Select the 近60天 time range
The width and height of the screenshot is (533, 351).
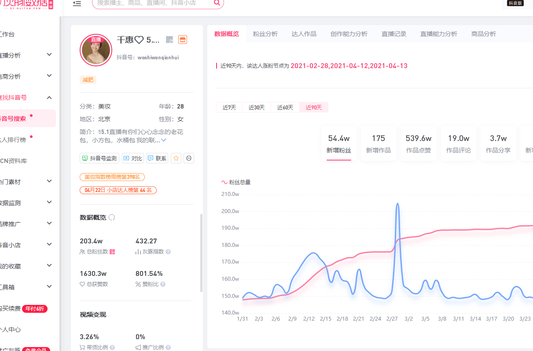(285, 107)
